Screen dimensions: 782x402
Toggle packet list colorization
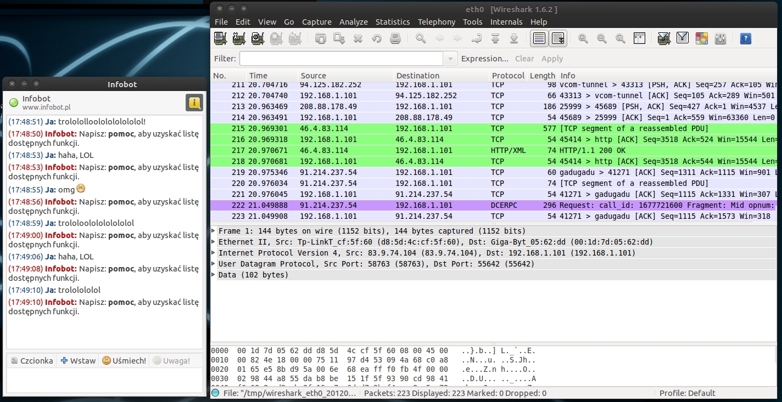(539, 38)
